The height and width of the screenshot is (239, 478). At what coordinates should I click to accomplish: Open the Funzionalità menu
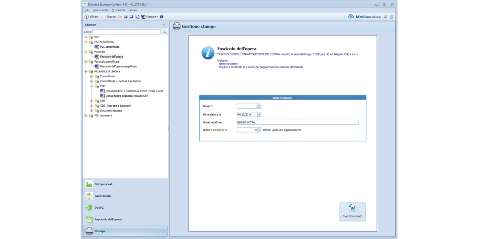pos(100,10)
